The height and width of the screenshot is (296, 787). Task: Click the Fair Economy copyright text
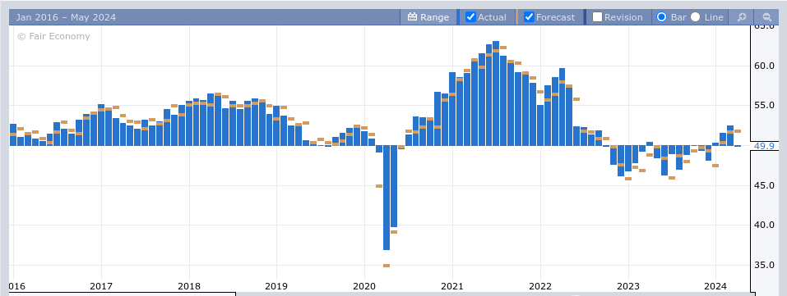click(53, 36)
